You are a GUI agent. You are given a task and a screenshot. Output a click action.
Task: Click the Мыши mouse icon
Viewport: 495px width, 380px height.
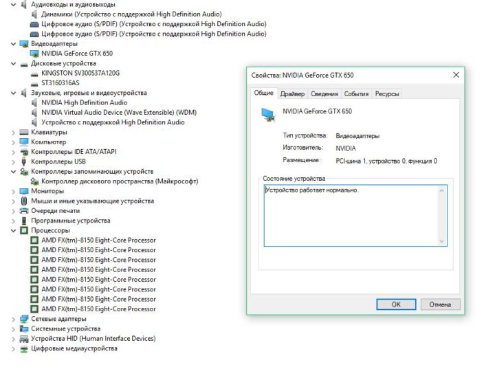23,201
